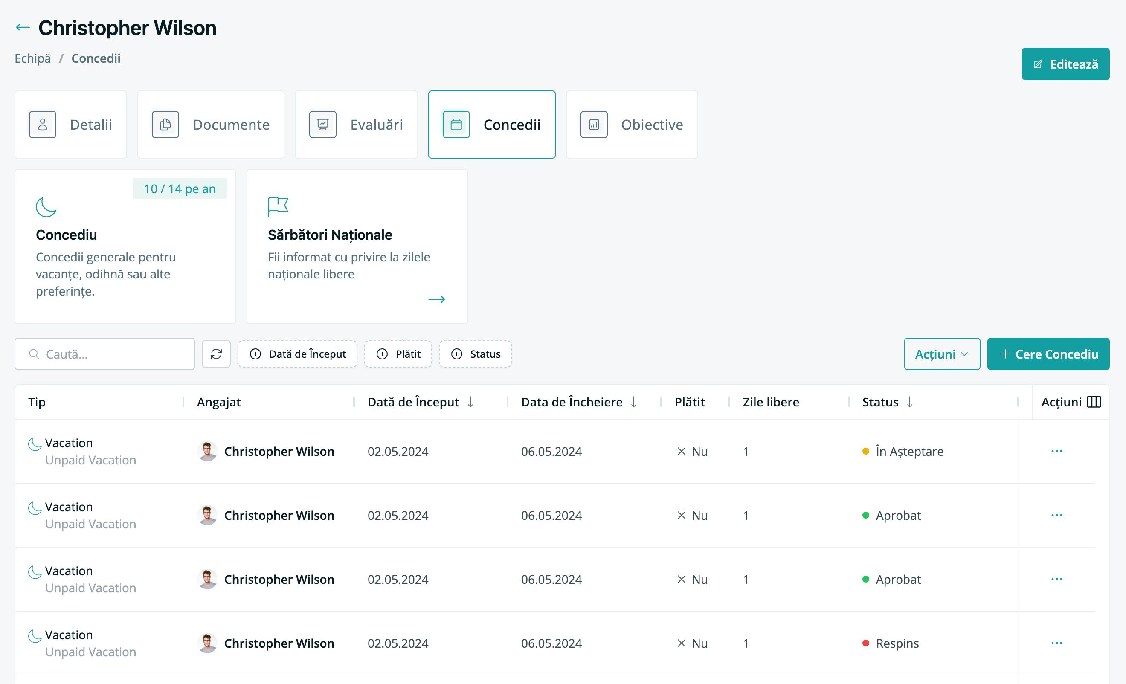Add the Dată de Început filter
The width and height of the screenshot is (1126, 684).
[298, 354]
